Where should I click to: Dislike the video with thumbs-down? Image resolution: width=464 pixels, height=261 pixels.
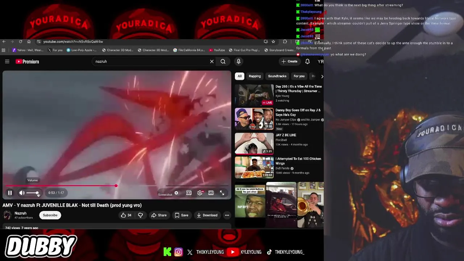click(x=140, y=215)
